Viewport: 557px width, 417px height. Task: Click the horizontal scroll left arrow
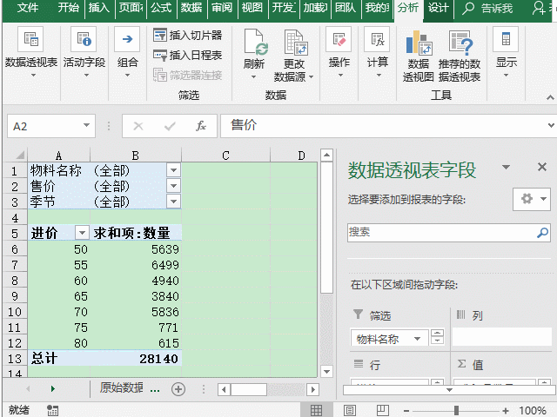224,390
